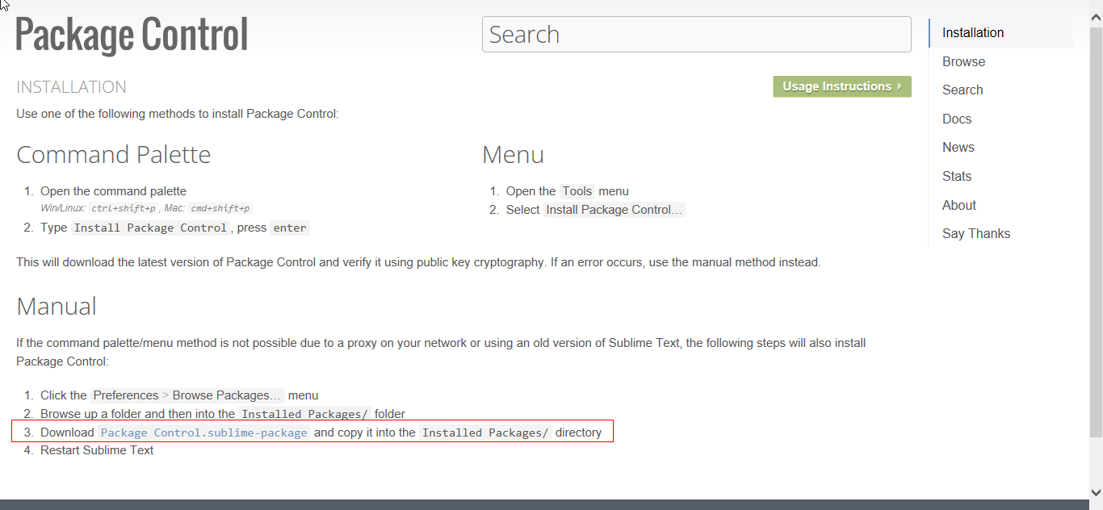This screenshot has height=510, width=1103.
Task: Click the arrow icon on Usage Instructions button
Action: coord(899,86)
